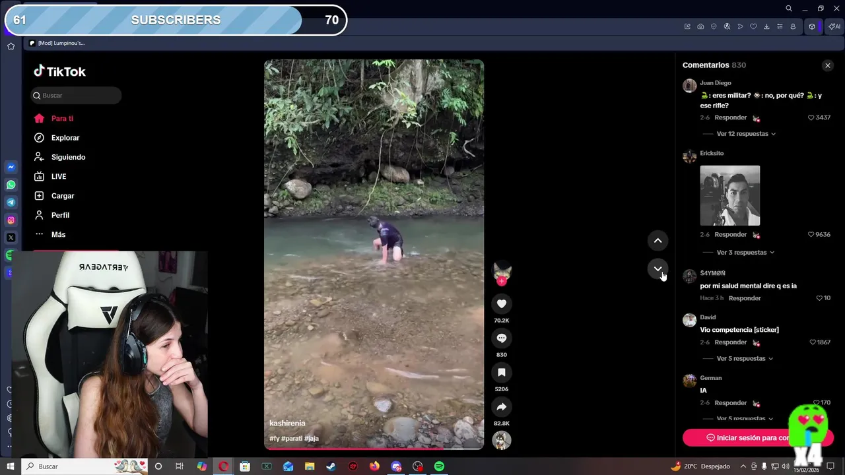Screen dimensions: 845x475
Task: Open the browser AI assistant button
Action: point(834,26)
